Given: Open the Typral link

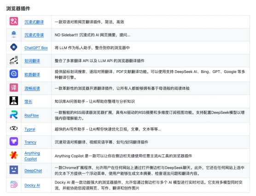Looking at the screenshot, I should click(x=30, y=129).
